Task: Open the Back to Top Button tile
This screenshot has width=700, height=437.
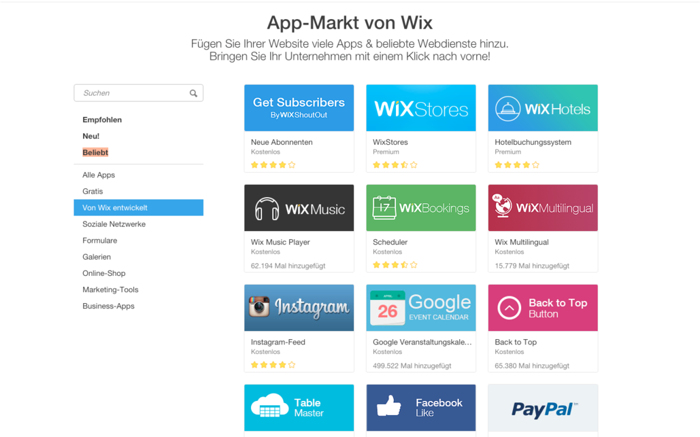Action: [x=543, y=308]
